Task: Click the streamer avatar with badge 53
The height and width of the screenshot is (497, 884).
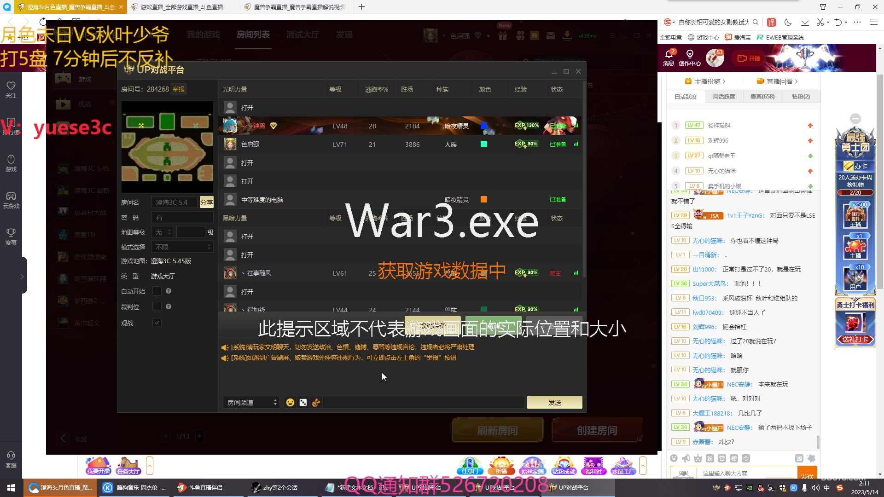Action: pyautogui.click(x=715, y=58)
